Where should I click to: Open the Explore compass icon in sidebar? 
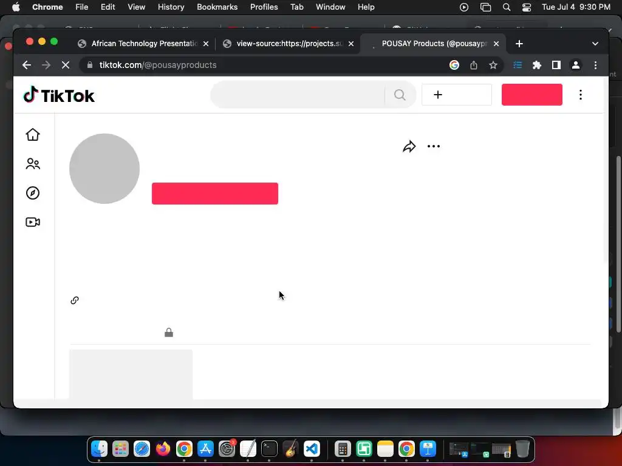pyautogui.click(x=33, y=193)
